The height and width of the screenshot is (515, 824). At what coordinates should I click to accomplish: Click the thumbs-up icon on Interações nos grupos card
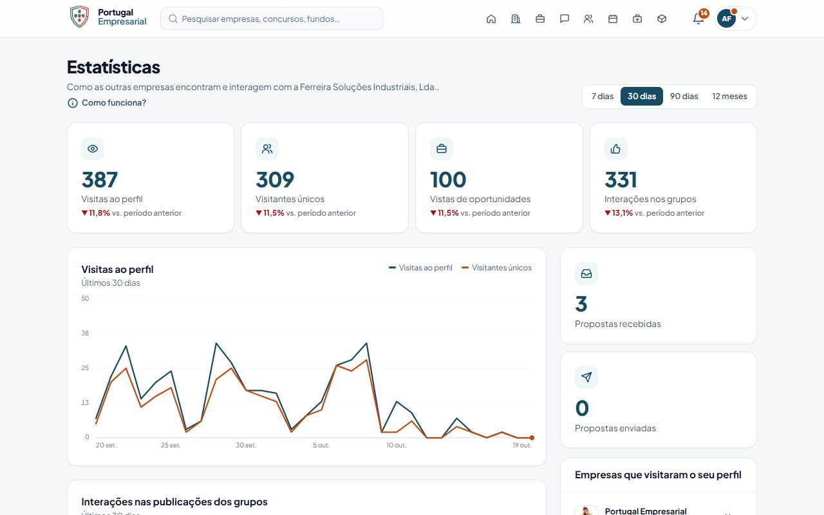coord(616,149)
